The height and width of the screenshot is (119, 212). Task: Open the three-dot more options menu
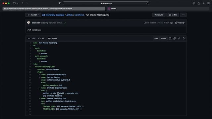[x=183, y=15]
